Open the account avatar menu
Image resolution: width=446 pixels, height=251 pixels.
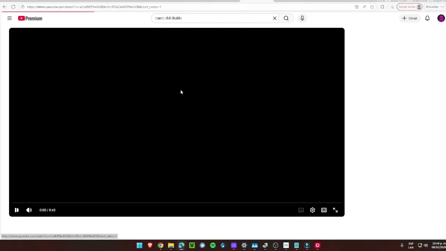(441, 18)
